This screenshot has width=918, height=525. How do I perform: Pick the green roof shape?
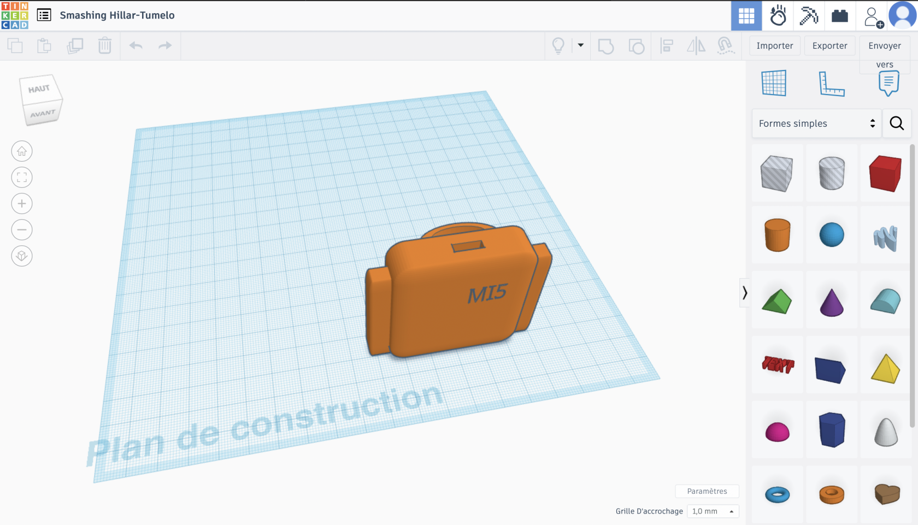776,301
